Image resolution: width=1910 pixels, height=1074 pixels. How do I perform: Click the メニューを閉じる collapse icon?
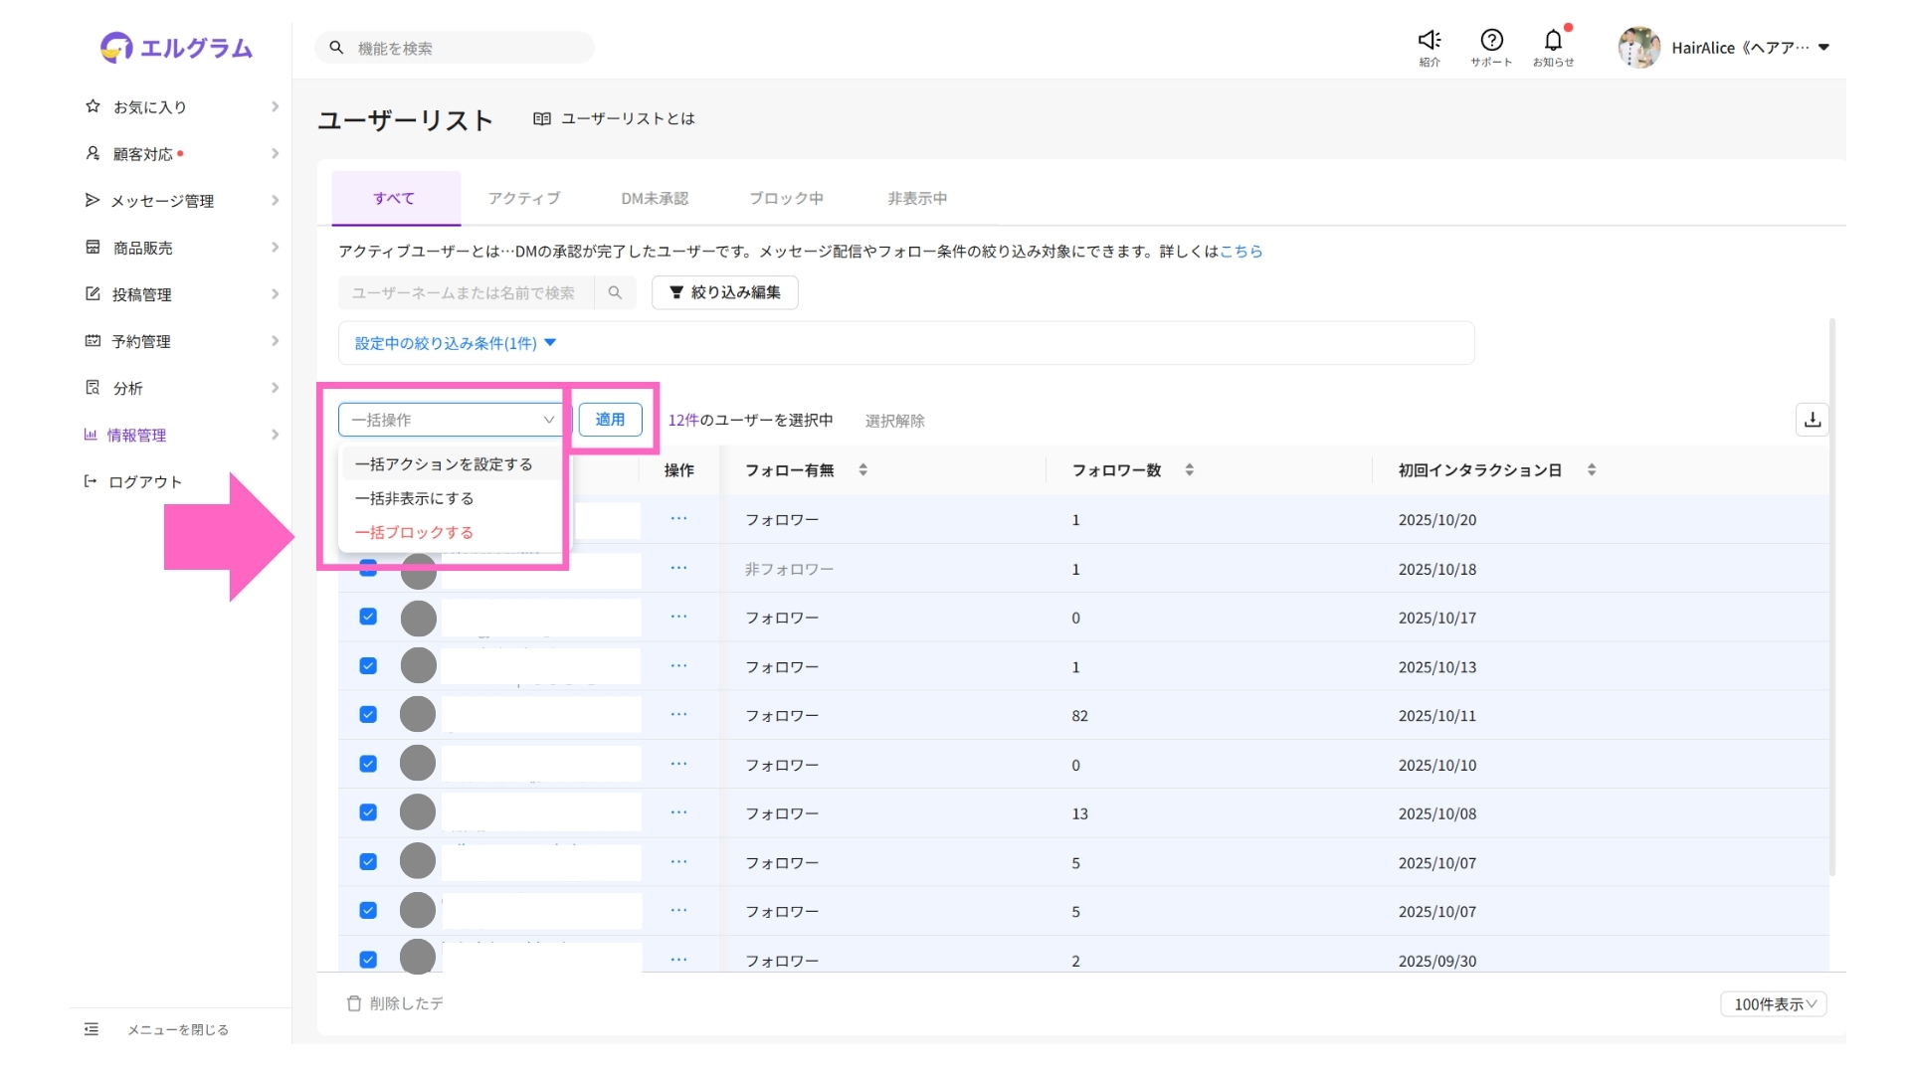(x=92, y=1029)
